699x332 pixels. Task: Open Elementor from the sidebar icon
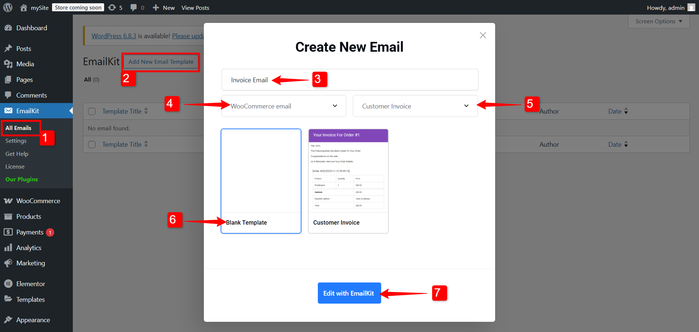[x=8, y=284]
